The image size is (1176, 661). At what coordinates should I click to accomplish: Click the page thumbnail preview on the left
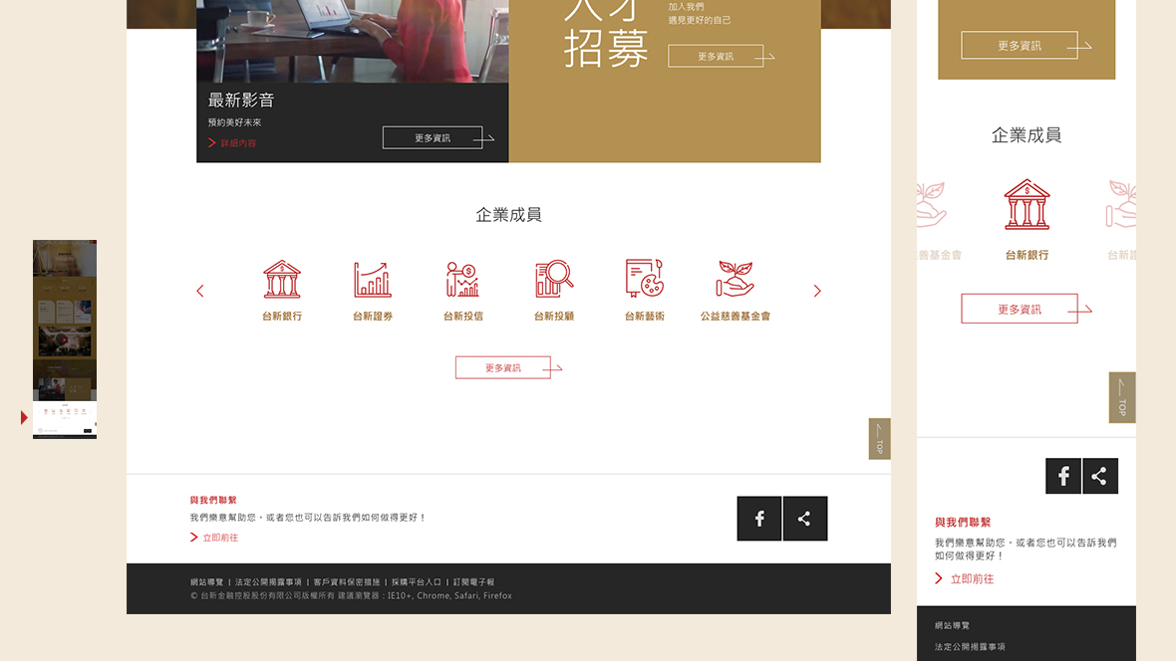coord(65,338)
